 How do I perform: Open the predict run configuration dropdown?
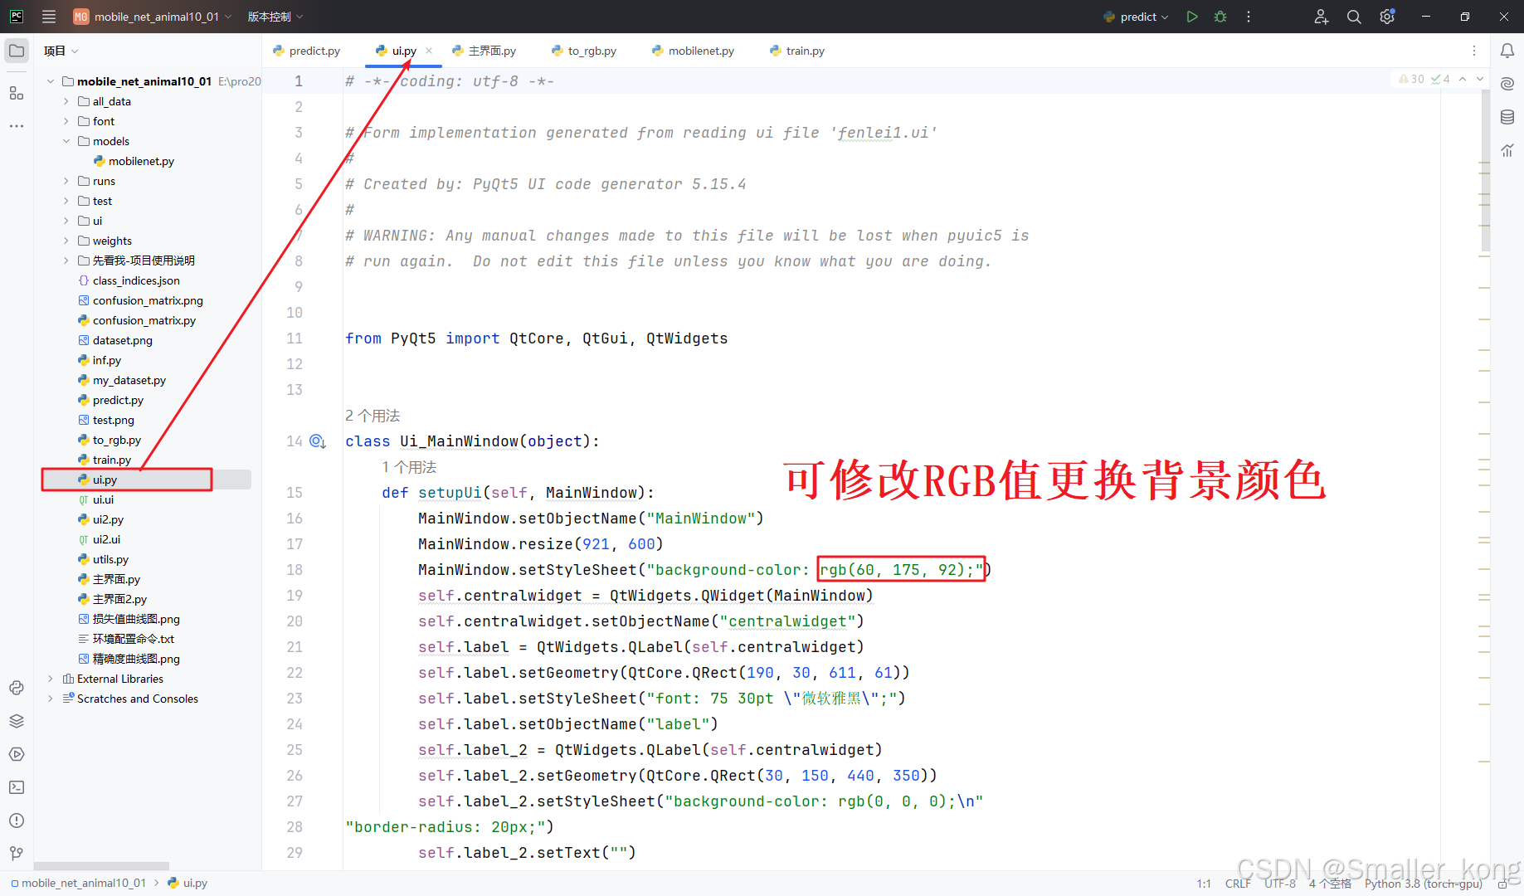point(1137,17)
